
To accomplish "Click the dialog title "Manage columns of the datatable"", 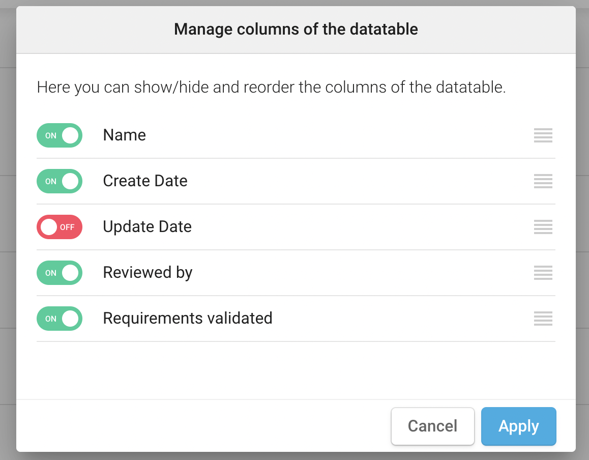I will coord(296,29).
